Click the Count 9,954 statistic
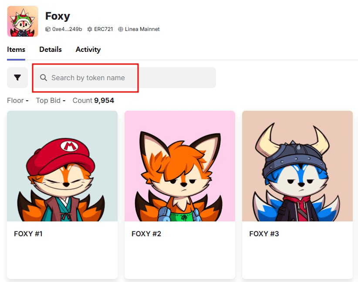This screenshot has width=358, height=282. click(x=93, y=101)
